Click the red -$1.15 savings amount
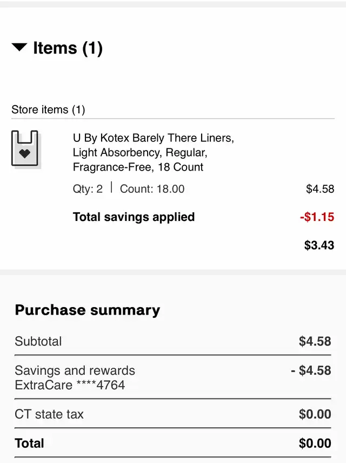The image size is (346, 463). pyautogui.click(x=317, y=217)
